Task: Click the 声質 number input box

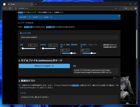Action: click(x=32, y=45)
